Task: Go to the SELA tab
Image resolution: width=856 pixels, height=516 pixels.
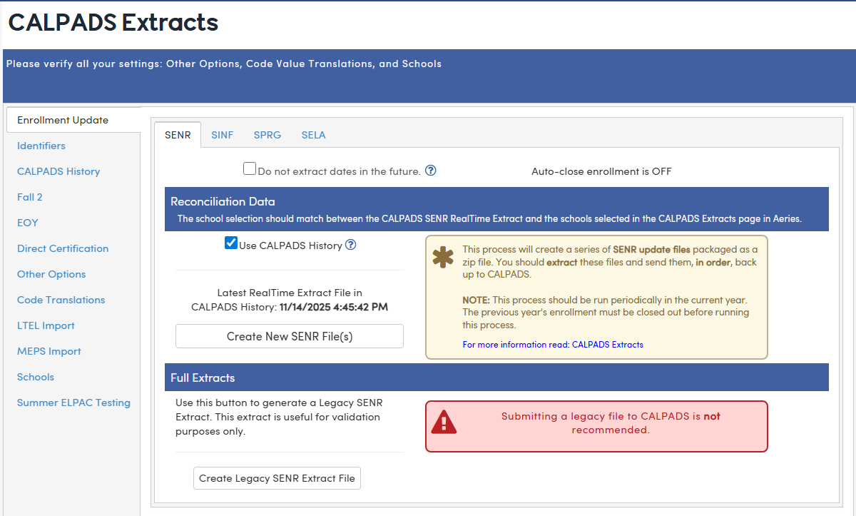Action: [x=313, y=134]
